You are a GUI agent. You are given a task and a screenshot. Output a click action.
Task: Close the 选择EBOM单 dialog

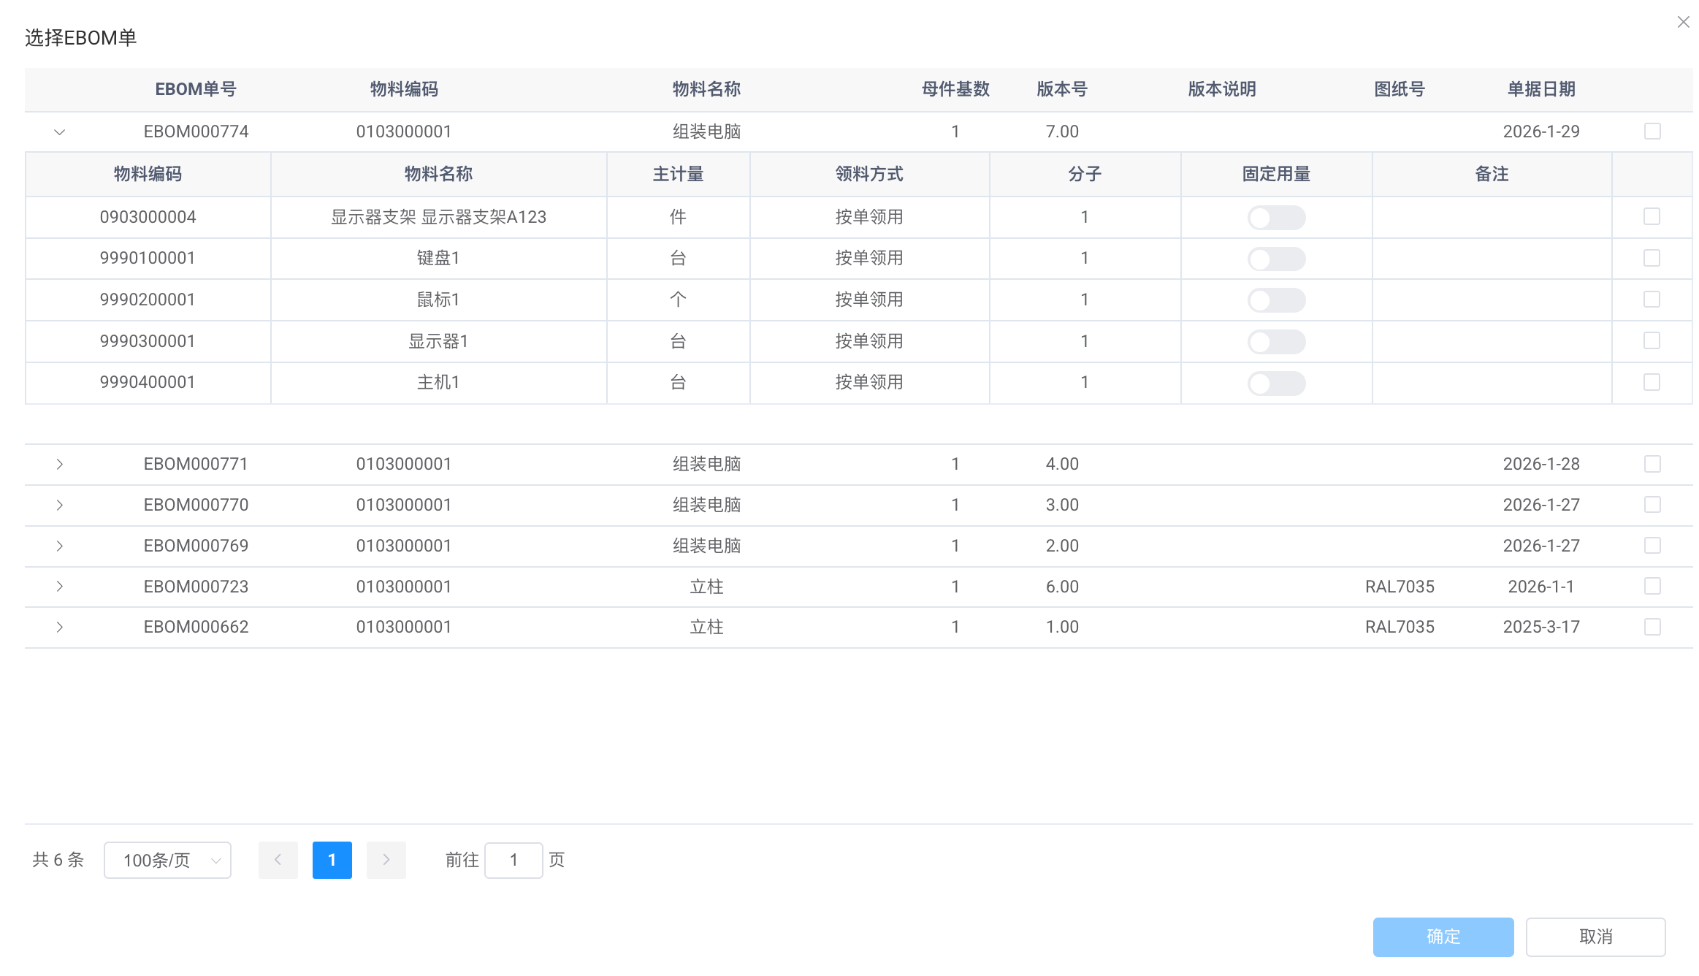click(1683, 23)
